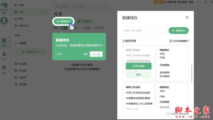Click the 新建待办 button inside the dialog
Screen dimensions: 213x120
point(179,30)
